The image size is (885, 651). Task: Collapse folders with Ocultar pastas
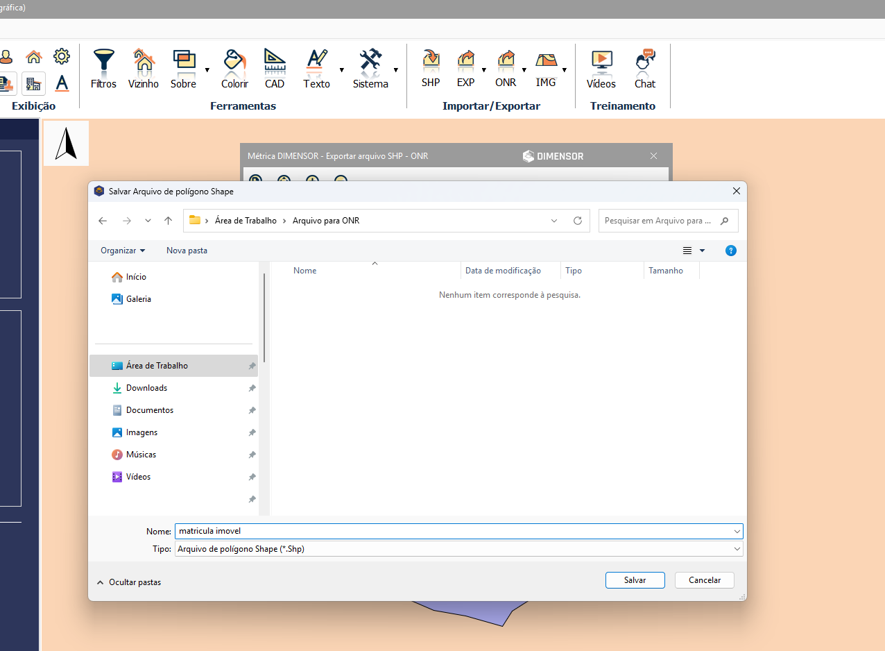point(129,582)
